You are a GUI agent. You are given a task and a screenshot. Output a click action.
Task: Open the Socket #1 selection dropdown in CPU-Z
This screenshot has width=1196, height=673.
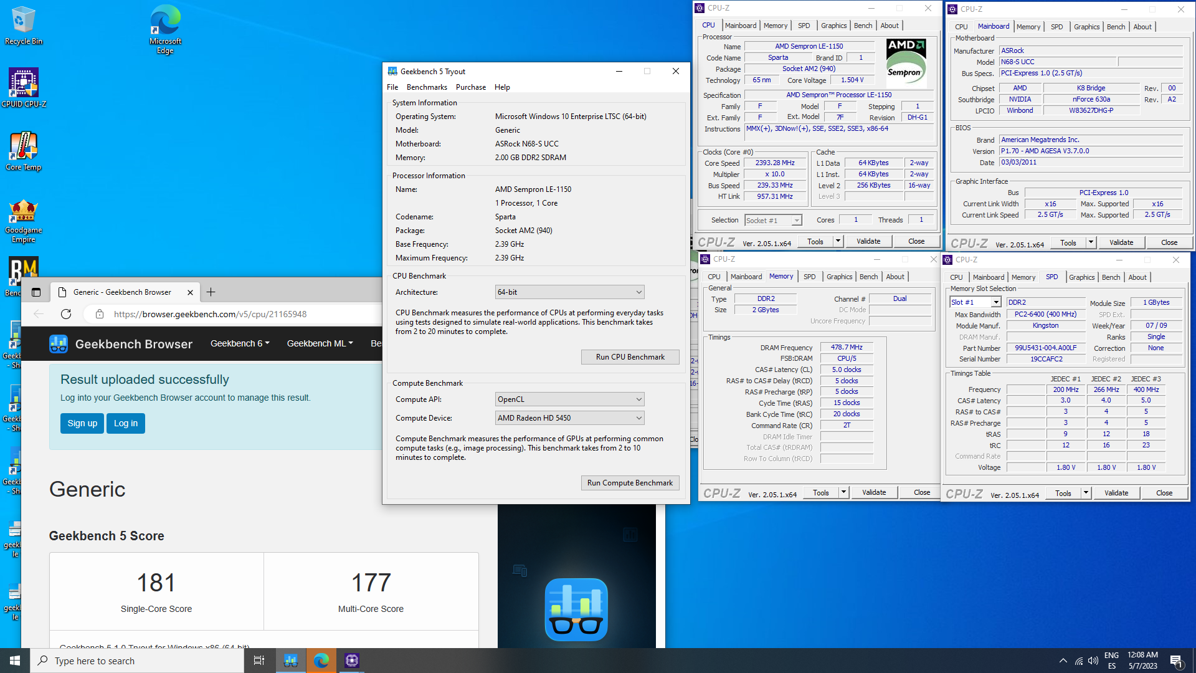[x=773, y=220]
